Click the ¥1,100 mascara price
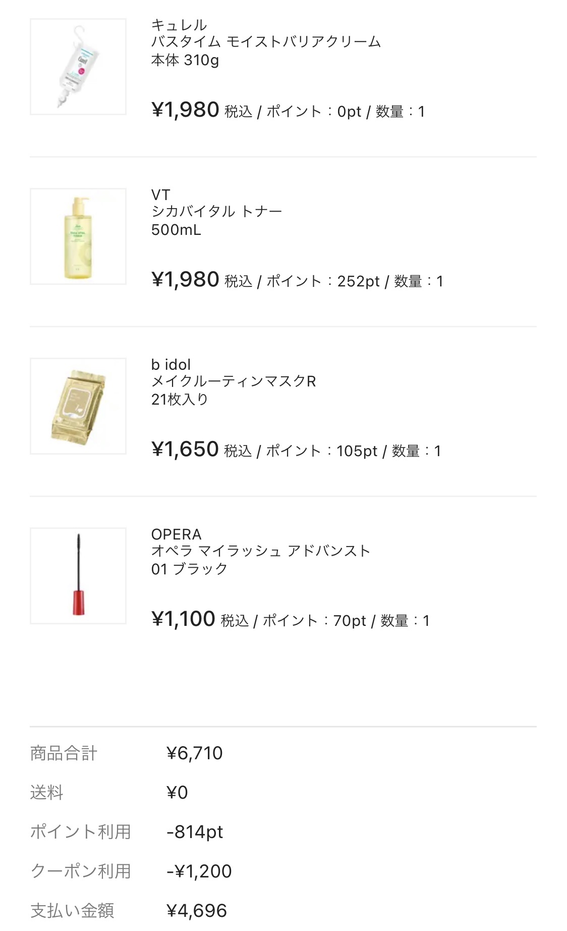Viewport: 567px width, 931px height. click(183, 619)
